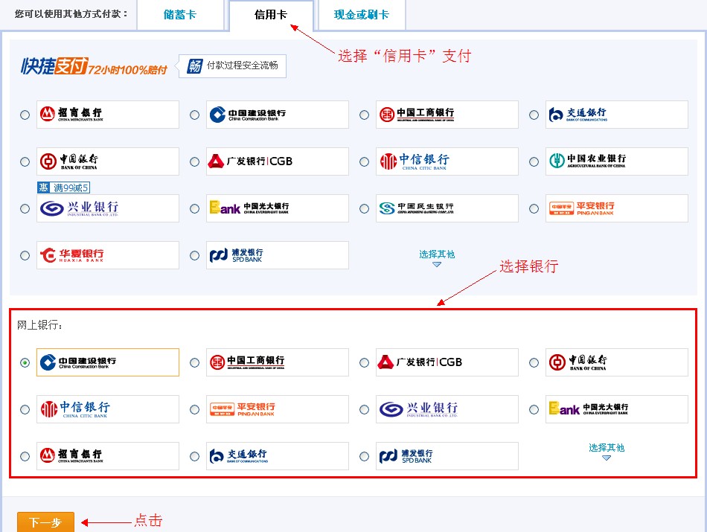The height and width of the screenshot is (532, 707).
Task: Click 交通银行 logo in 快捷支付
Action: coord(617,115)
